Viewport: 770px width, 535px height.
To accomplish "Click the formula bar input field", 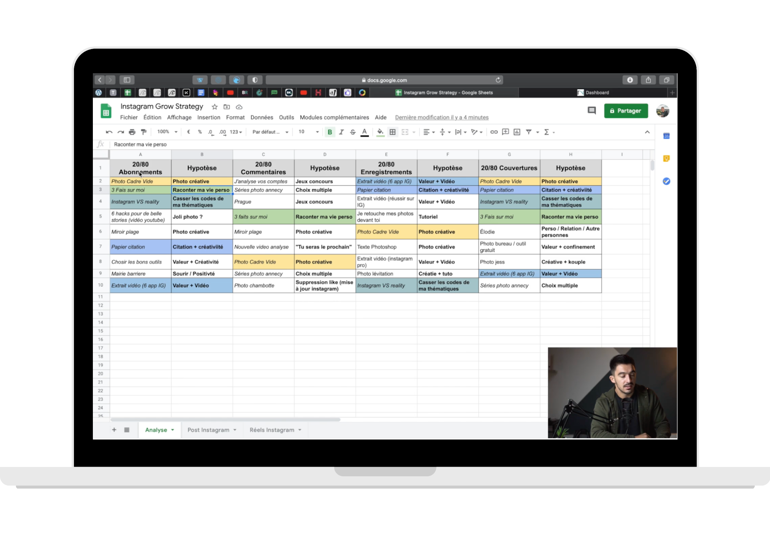I will pos(334,145).
